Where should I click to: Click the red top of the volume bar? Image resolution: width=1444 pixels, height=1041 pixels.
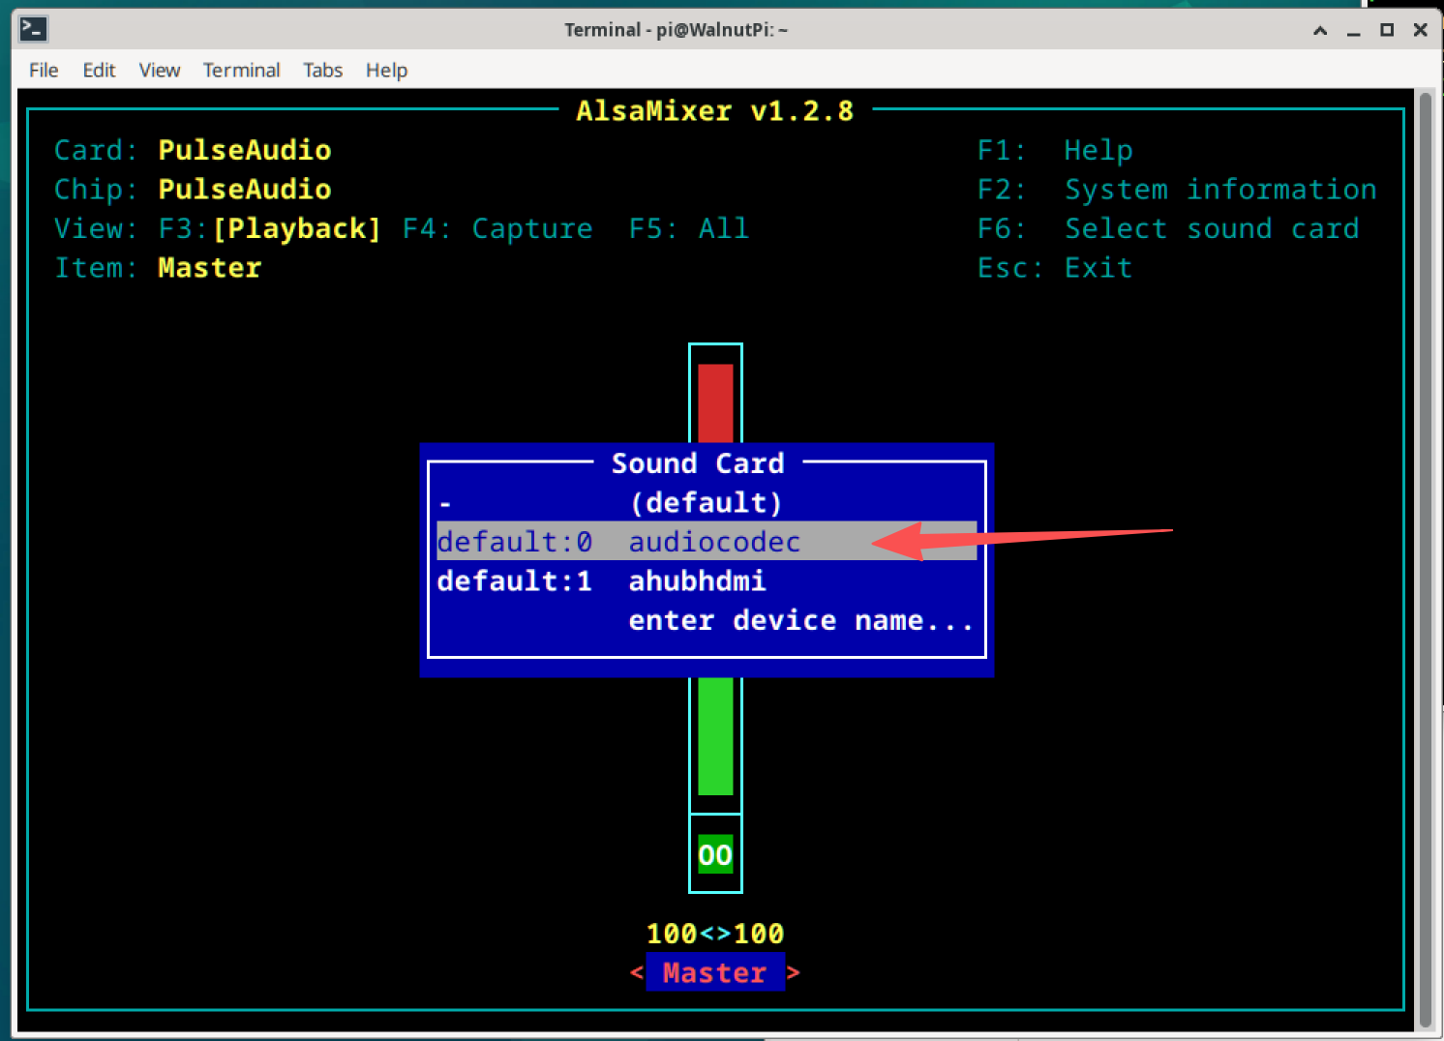point(715,402)
